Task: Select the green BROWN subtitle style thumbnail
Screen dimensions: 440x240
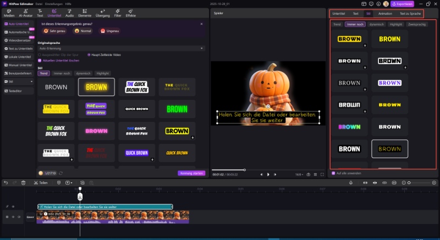Action: pyautogui.click(x=177, y=109)
